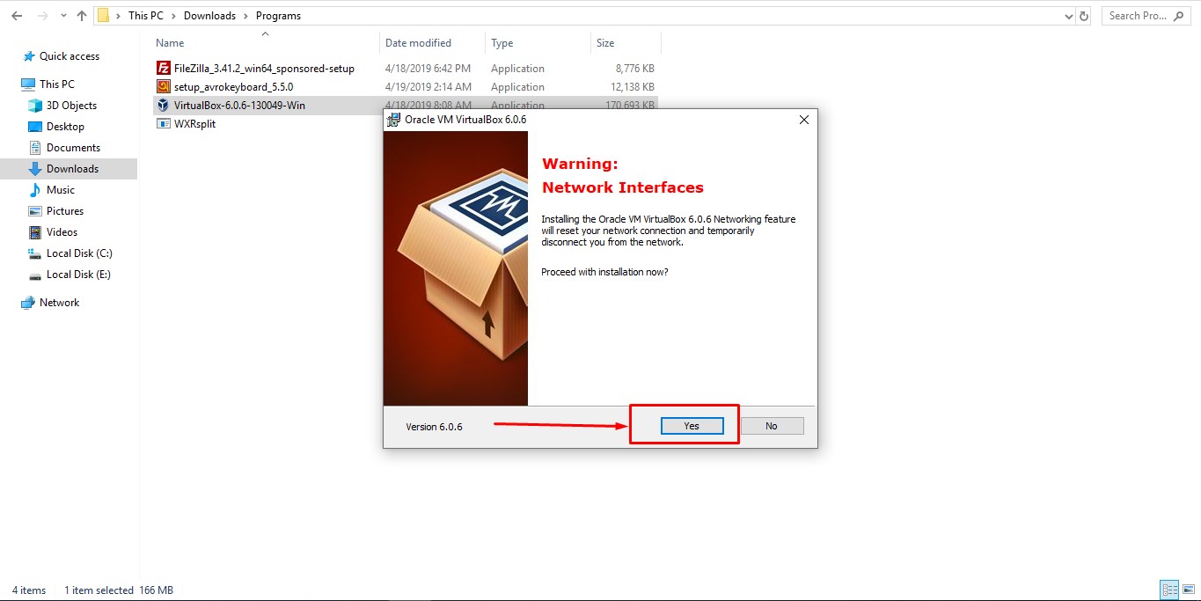Click the Search Programs box
1201x601 pixels.
[x=1147, y=16]
